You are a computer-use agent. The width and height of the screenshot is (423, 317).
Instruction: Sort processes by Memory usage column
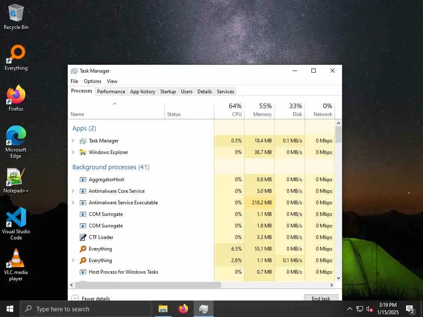259,110
